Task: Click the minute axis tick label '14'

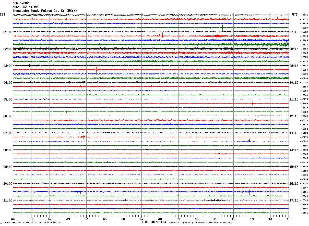Action: click(x=270, y=219)
